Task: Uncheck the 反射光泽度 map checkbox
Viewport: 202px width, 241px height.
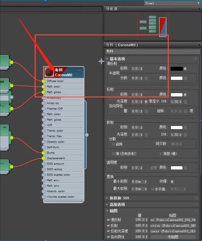Action: (x=108, y=231)
